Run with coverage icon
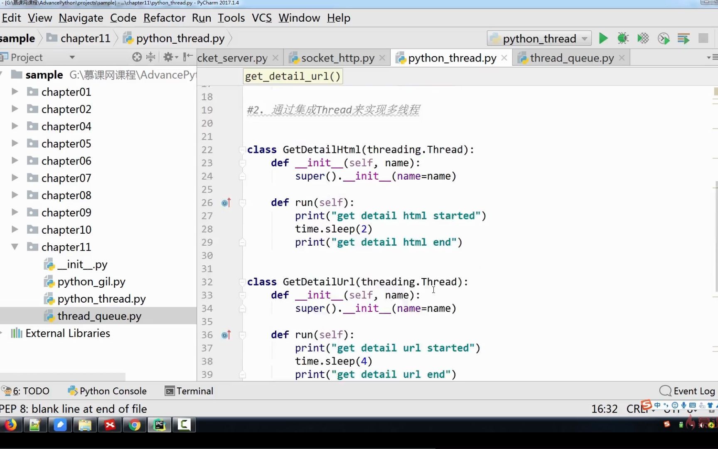Viewport: 718px width, 449px height. 643,39
